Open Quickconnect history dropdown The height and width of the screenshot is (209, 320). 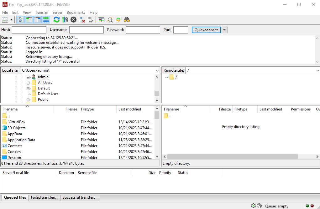coord(224,30)
